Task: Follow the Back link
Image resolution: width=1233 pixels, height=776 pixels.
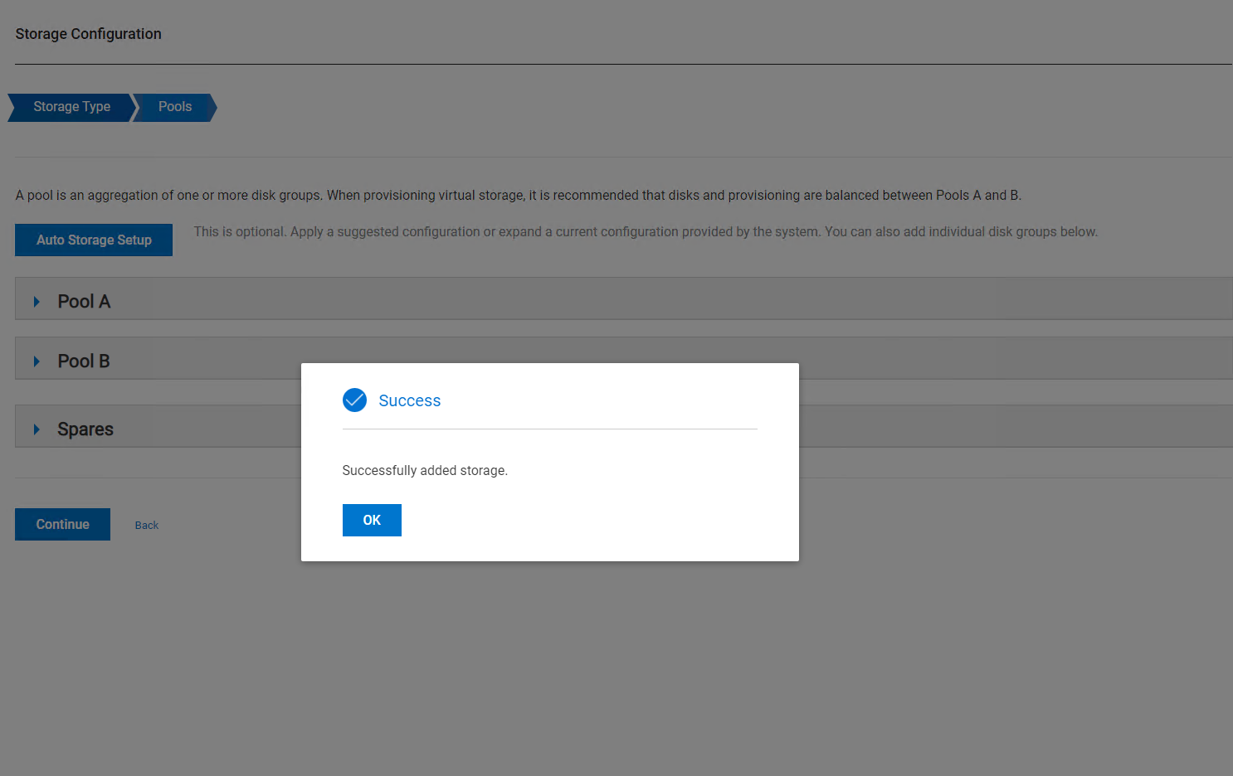Action: click(147, 526)
